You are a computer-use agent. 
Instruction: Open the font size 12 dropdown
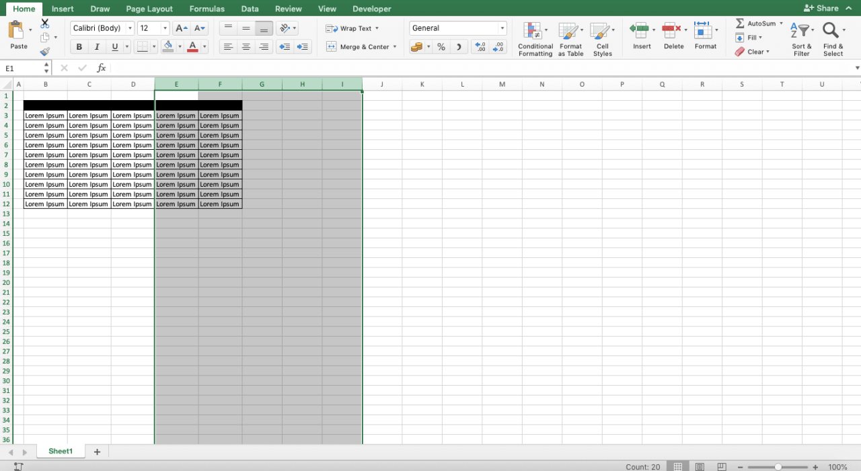pyautogui.click(x=165, y=28)
